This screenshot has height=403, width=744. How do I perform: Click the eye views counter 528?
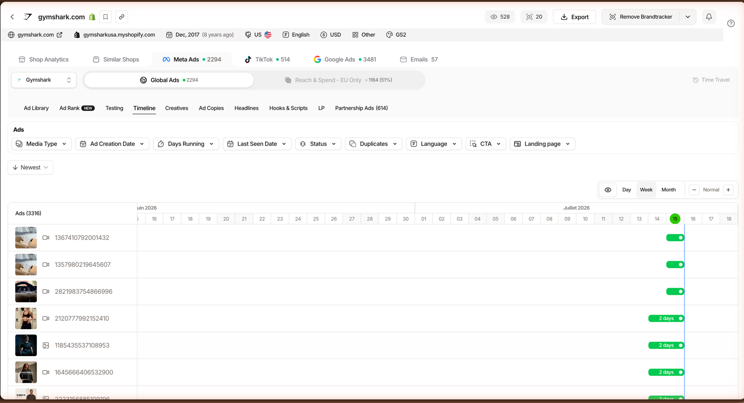pos(500,17)
